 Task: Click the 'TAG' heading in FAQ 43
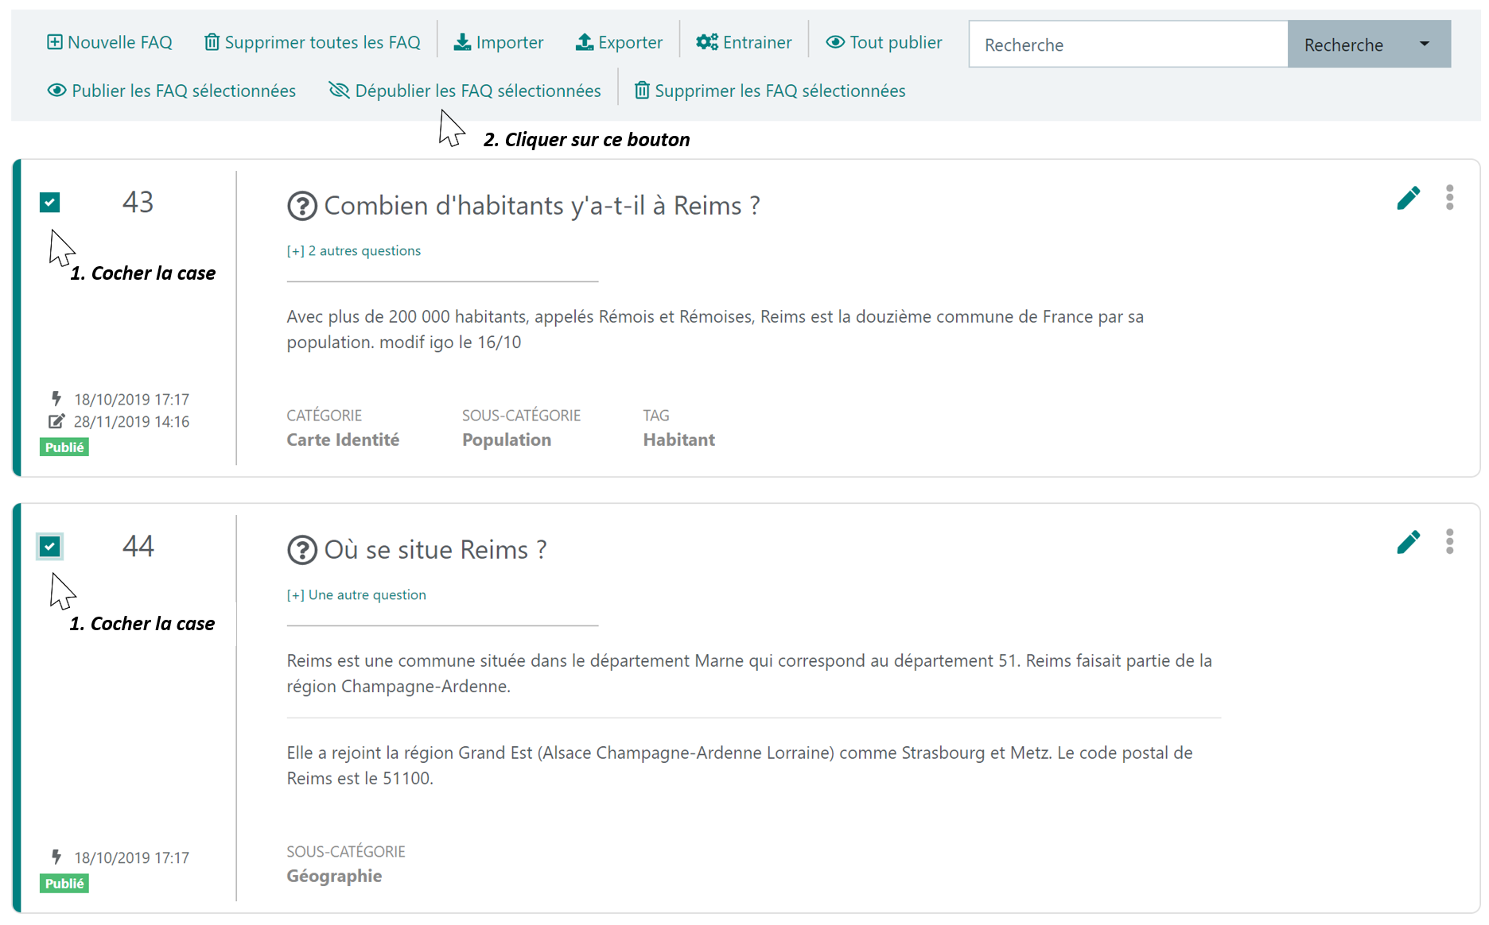click(656, 416)
